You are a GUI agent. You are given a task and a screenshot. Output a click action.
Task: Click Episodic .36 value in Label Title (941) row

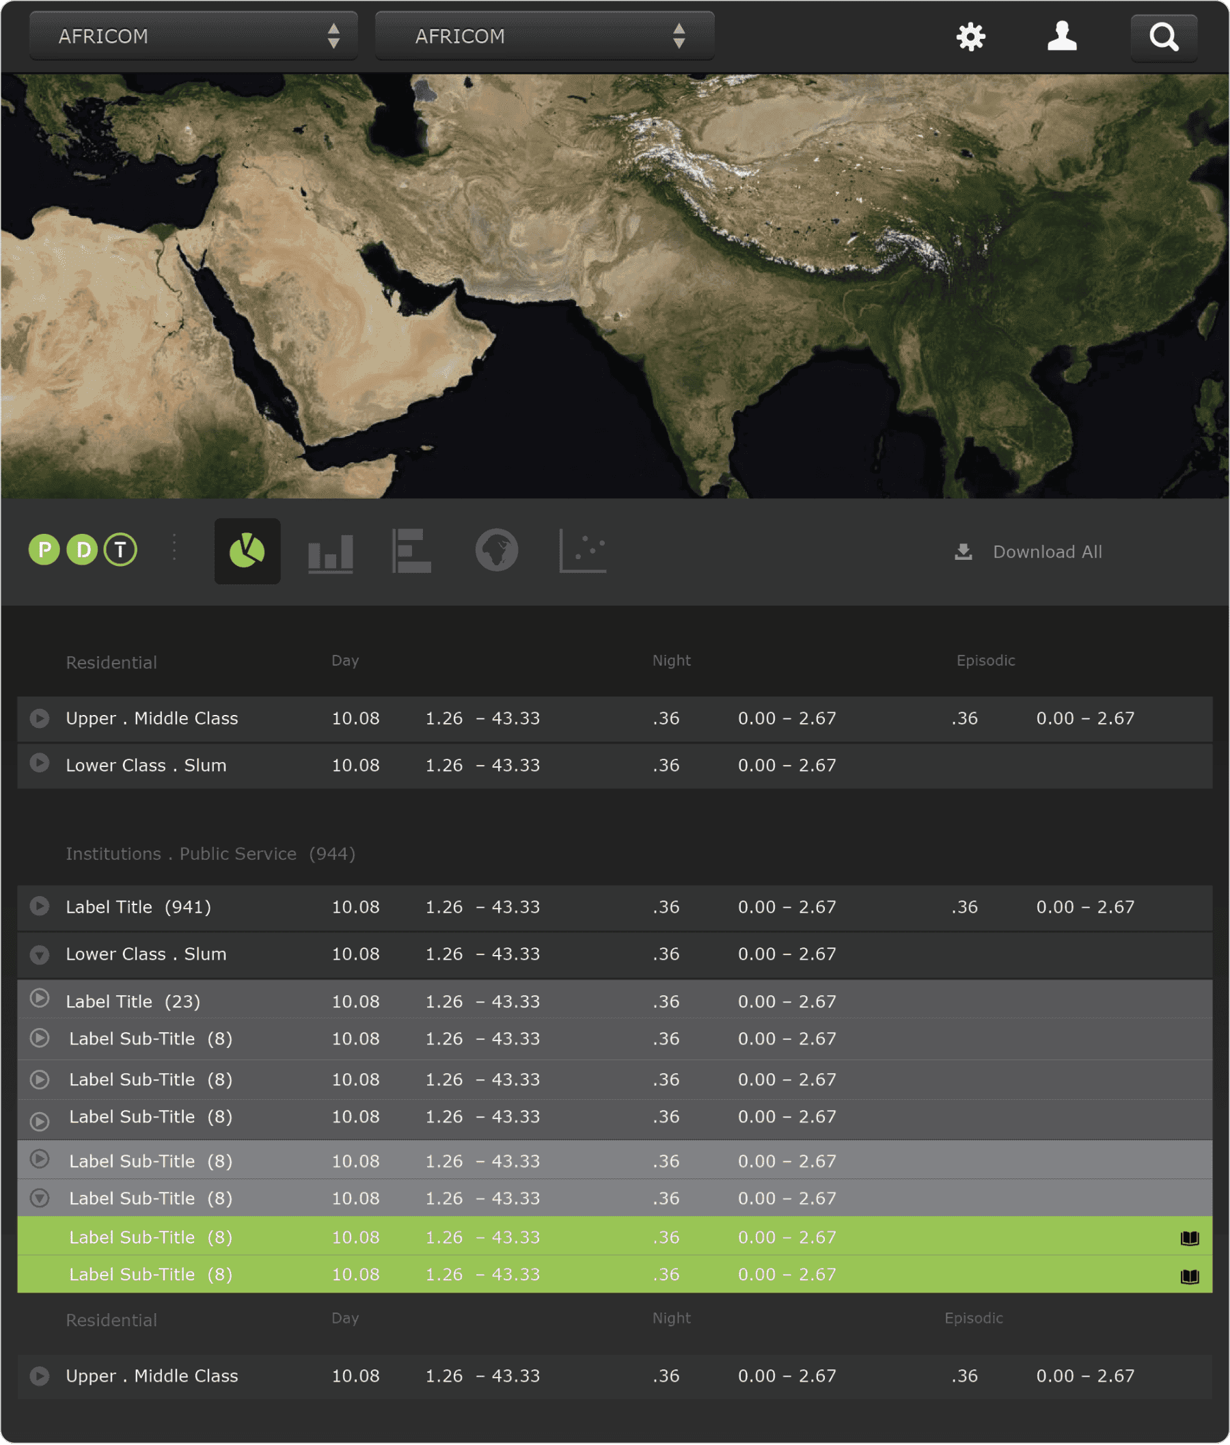(x=964, y=906)
